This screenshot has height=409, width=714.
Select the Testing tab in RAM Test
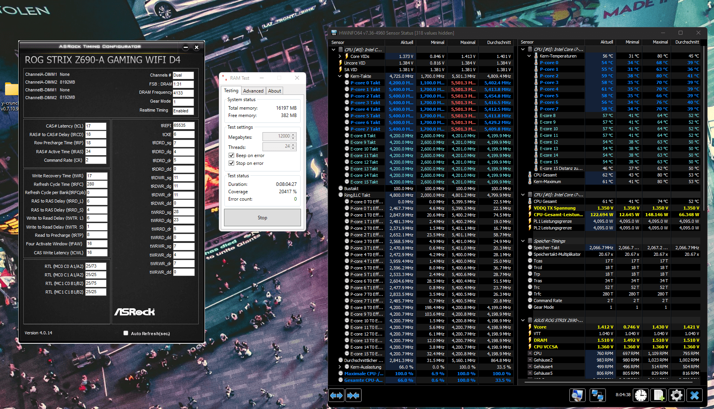[231, 91]
